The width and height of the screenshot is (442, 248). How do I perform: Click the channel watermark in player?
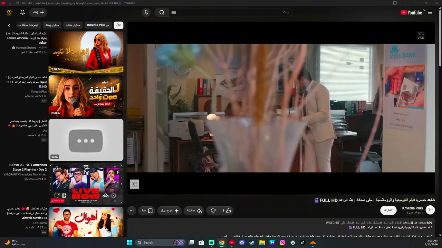[134, 184]
